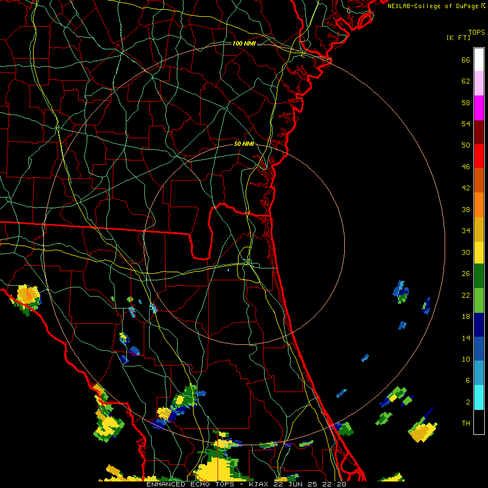This screenshot has width=488, height=488.
Task: Select the magenta legend color block
Action: point(479,108)
